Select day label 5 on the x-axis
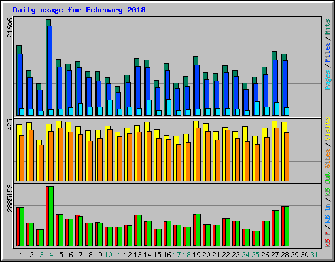 pyautogui.click(x=61, y=255)
